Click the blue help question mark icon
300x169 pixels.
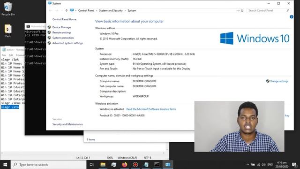pos(292,17)
